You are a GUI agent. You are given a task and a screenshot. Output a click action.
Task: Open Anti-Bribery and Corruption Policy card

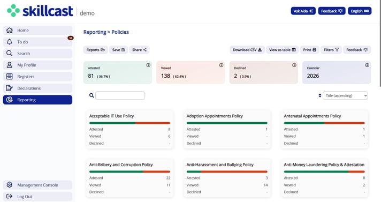tap(129, 178)
